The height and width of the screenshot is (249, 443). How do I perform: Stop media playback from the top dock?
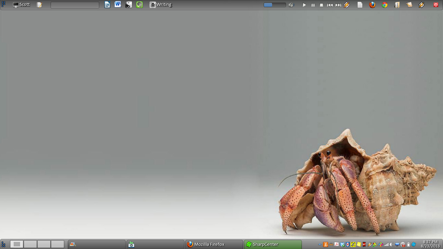click(321, 5)
